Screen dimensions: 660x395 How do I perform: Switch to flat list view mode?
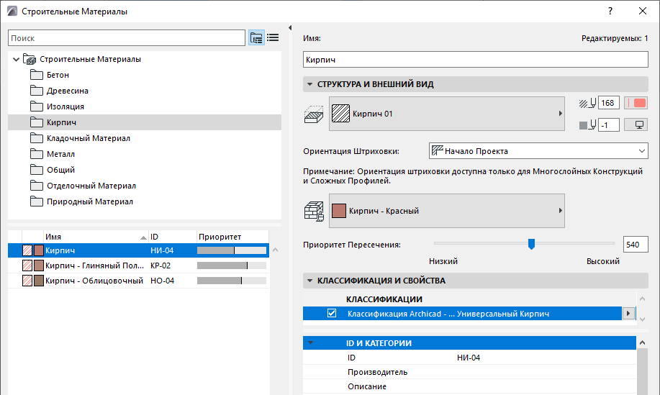tap(273, 38)
